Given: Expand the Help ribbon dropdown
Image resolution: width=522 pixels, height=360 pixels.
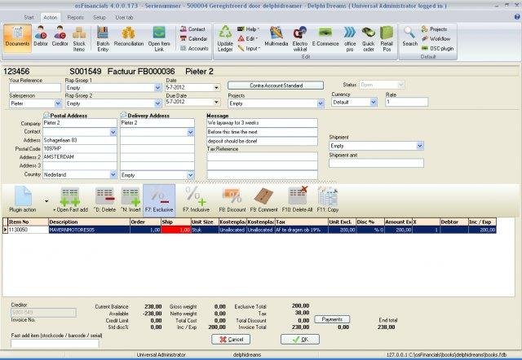Looking at the screenshot, I should tap(248, 29).
